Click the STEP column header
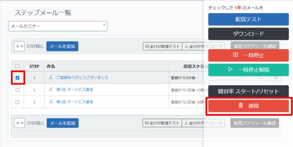293x147 pixels. [34, 66]
